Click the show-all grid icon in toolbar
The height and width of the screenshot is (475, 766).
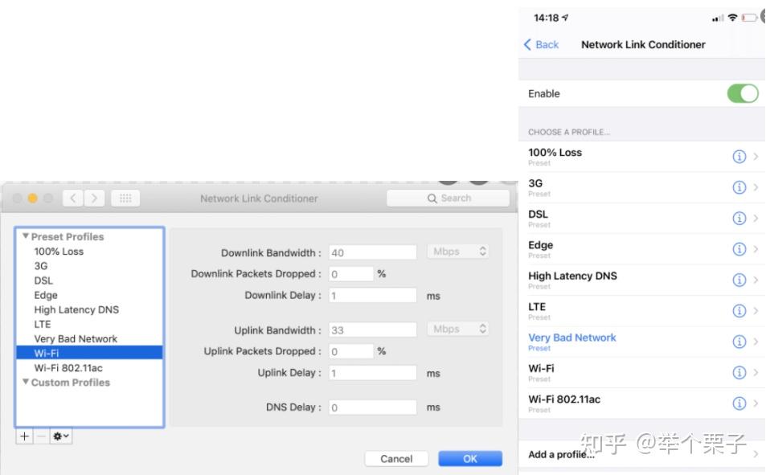tap(125, 199)
